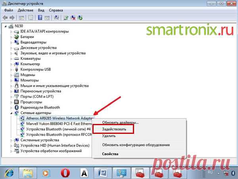This screenshot has height=179, width=238.
Task: Choose Удалить in the context menu
Action: pos(109,136)
